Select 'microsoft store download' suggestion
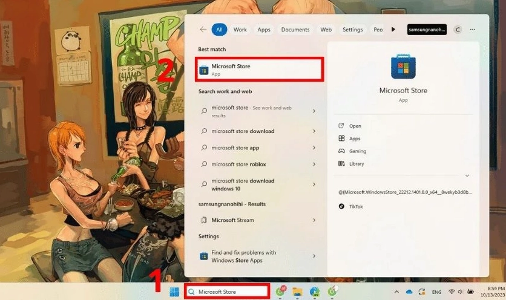The image size is (506, 300). [259, 131]
